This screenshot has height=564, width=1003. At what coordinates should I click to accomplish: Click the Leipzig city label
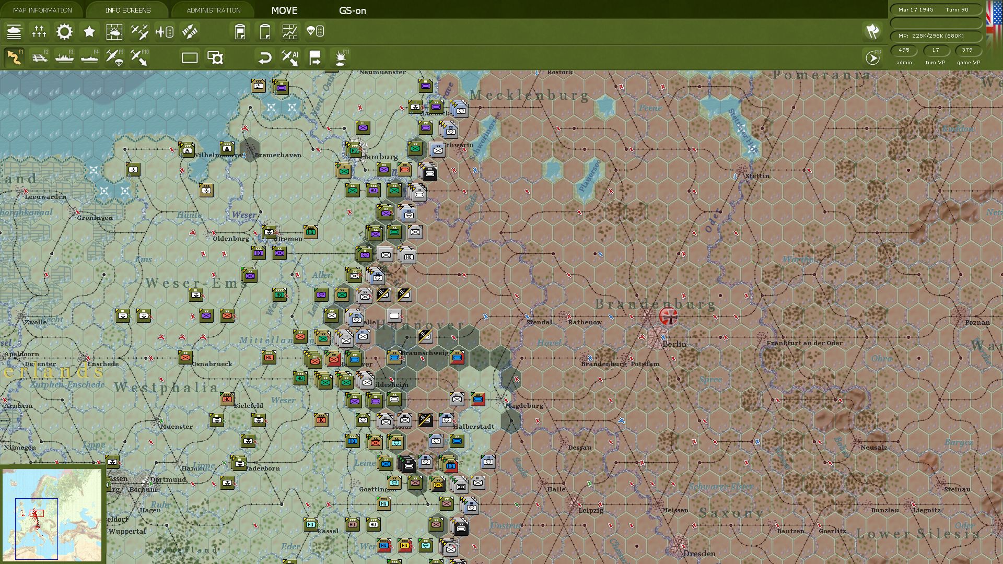591,510
